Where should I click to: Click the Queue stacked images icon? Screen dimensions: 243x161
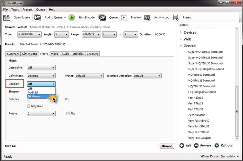pos(102,18)
